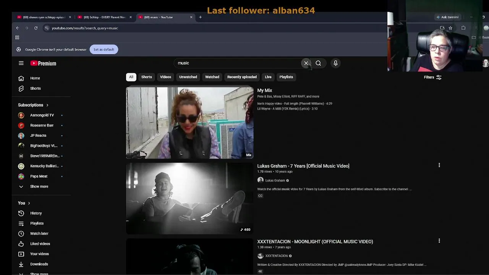The image size is (489, 275).
Task: Bookmark this page with the star icon
Action: [x=450, y=28]
